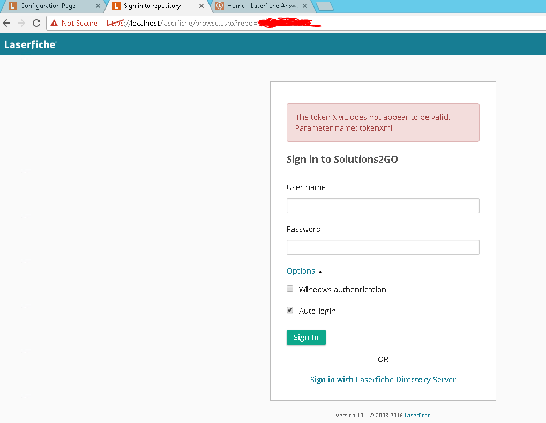Viewport: 546px width, 423px height.
Task: Click the browser address bar URL
Action: (213, 24)
